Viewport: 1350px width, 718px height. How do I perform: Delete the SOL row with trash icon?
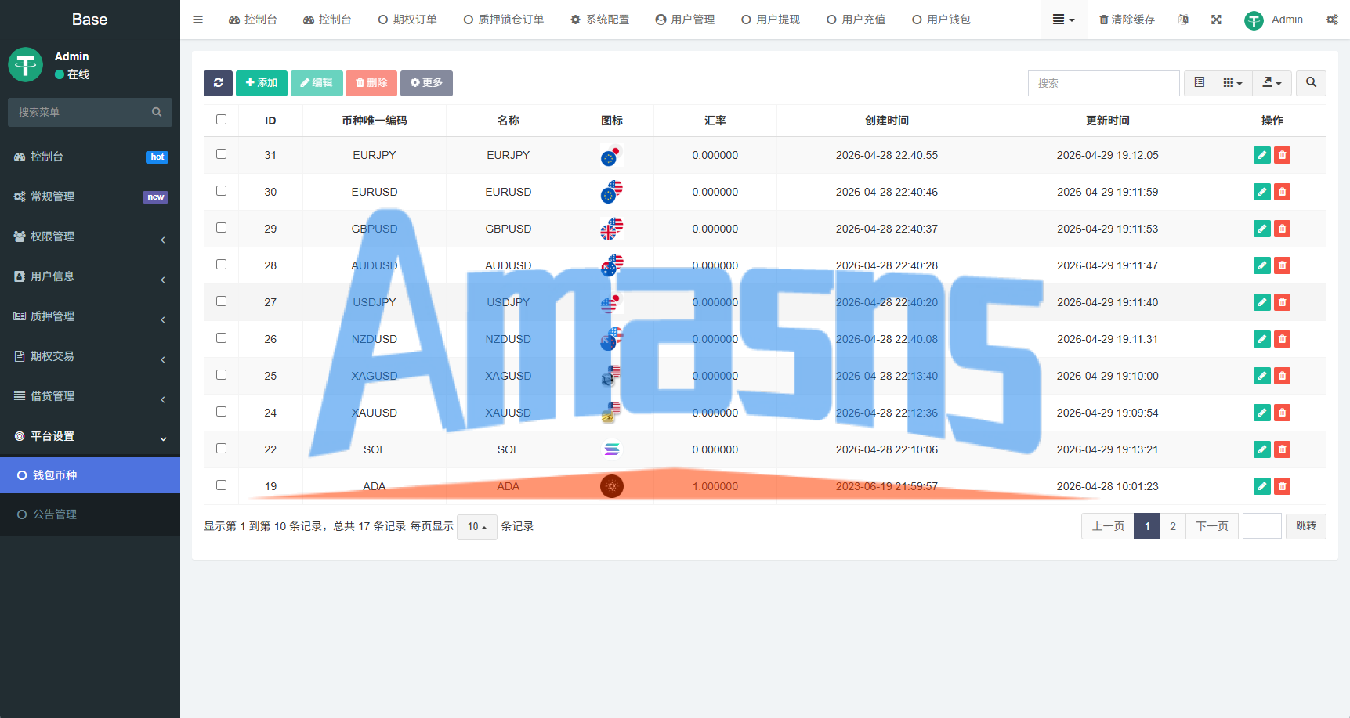[1282, 449]
